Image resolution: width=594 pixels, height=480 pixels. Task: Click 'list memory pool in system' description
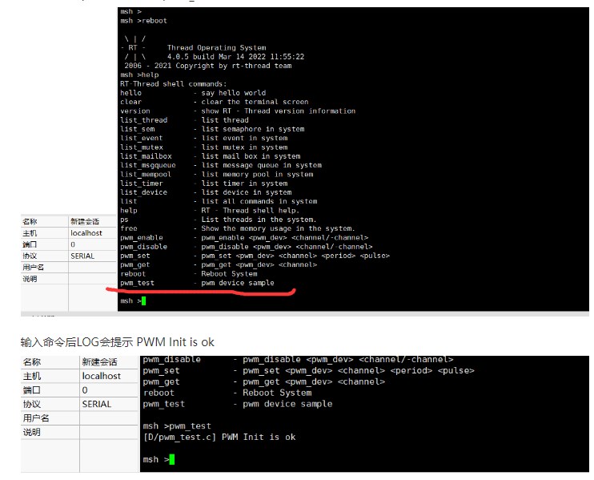tap(257, 175)
